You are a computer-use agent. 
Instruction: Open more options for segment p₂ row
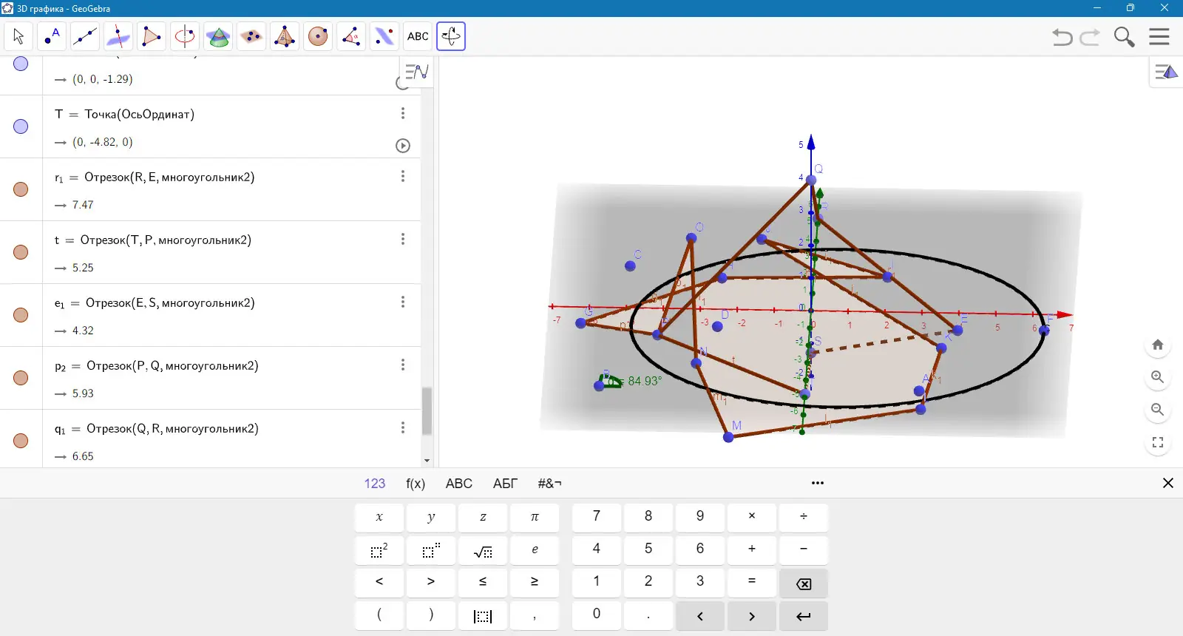coord(403,365)
